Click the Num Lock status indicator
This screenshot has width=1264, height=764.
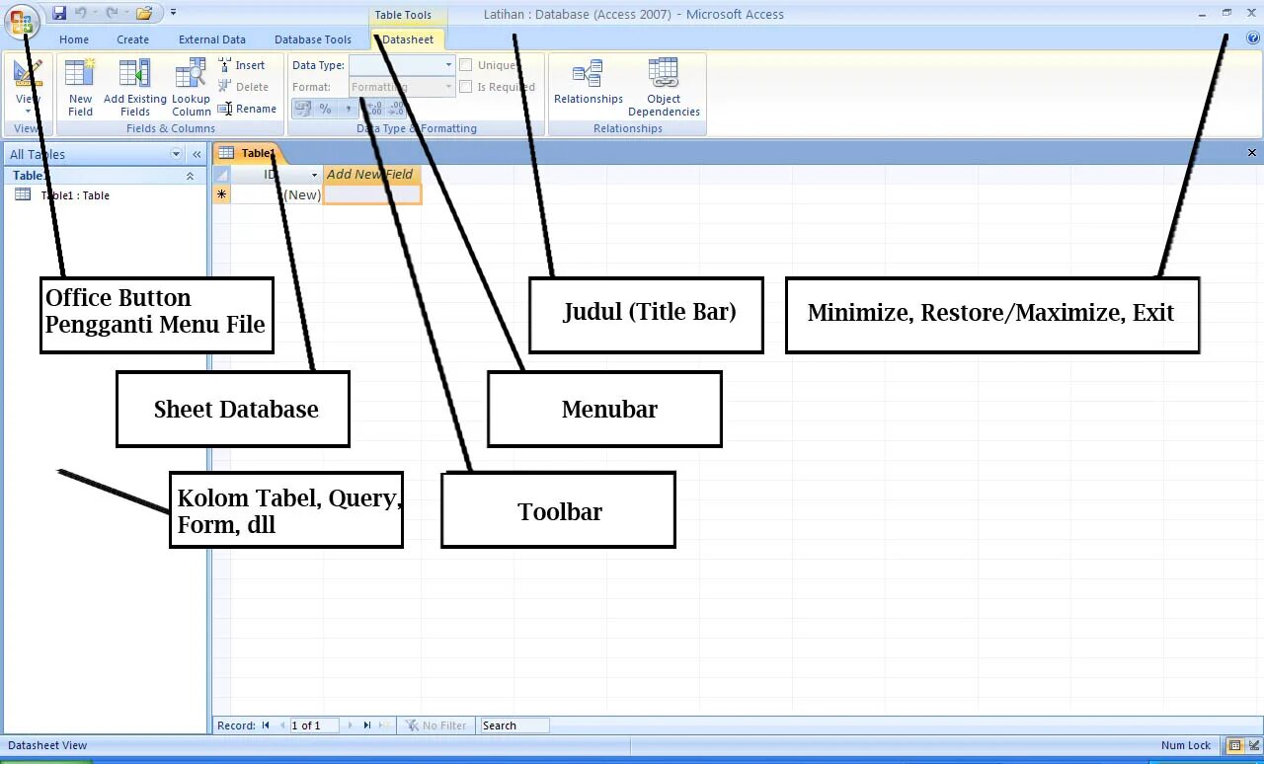click(x=1185, y=746)
